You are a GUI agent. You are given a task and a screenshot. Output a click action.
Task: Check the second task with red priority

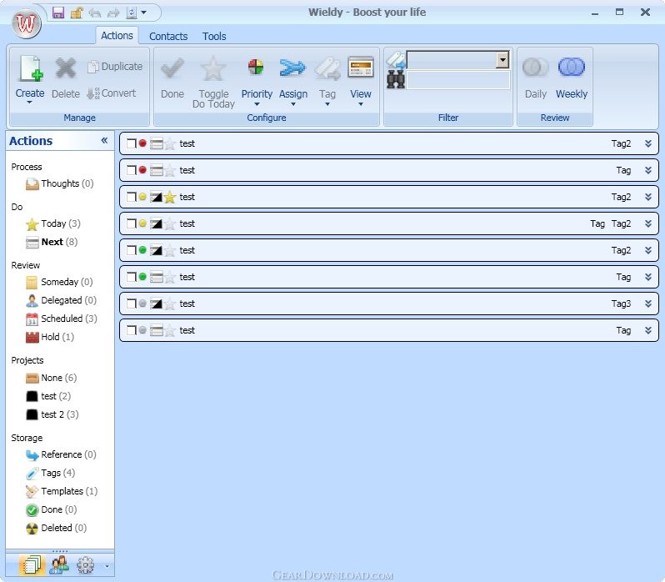click(x=132, y=170)
